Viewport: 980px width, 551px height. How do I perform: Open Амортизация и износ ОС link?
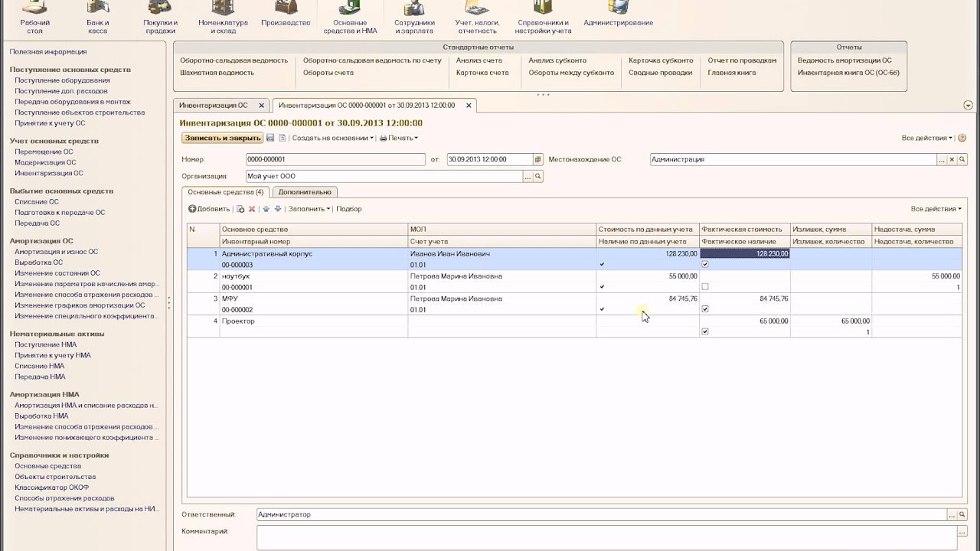point(56,252)
